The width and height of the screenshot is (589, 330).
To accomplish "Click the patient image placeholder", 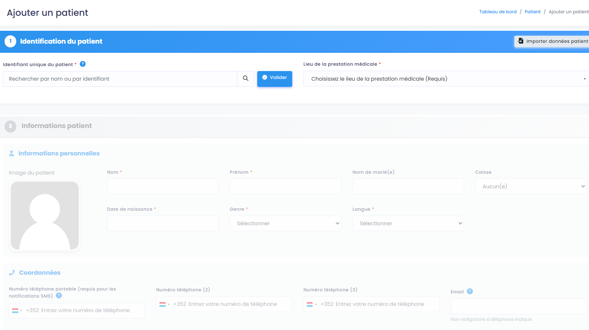I will click(x=45, y=216).
